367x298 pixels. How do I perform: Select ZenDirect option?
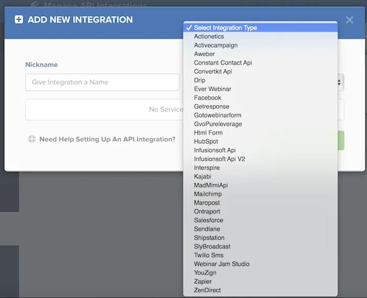(260, 290)
